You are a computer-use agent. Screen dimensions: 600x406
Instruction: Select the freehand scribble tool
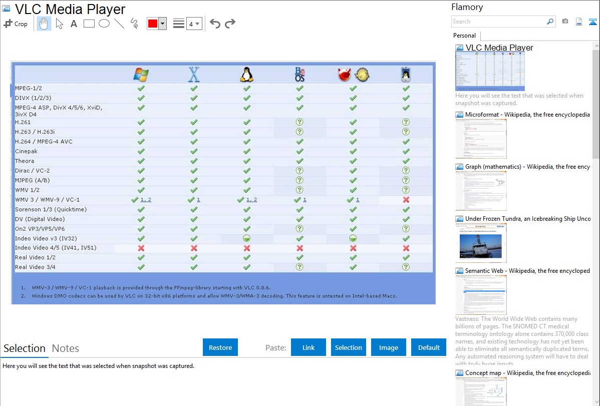click(x=134, y=24)
